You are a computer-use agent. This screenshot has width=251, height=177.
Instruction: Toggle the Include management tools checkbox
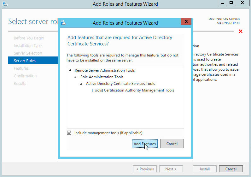point(69,133)
